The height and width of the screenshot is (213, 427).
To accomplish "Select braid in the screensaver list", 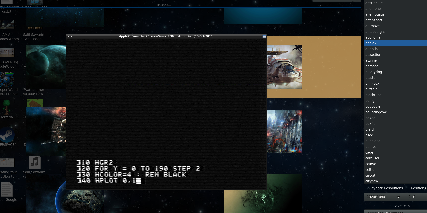I will pos(395,129).
